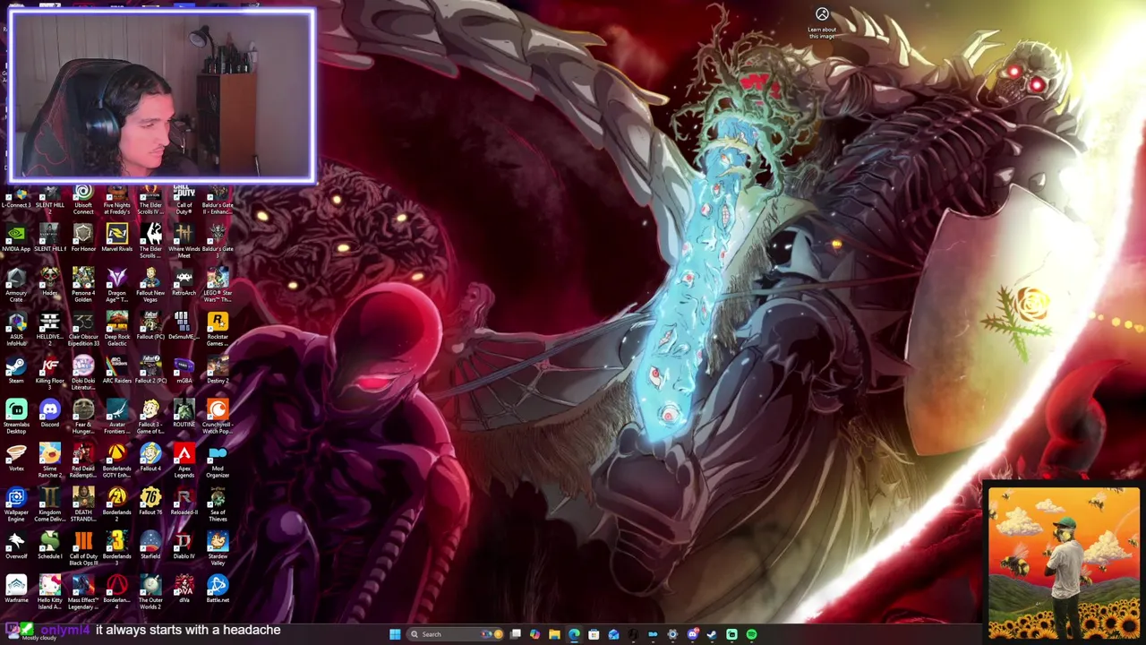1146x645 pixels.
Task: Select the Ubisoft Connect desktop icon
Action: [83, 199]
